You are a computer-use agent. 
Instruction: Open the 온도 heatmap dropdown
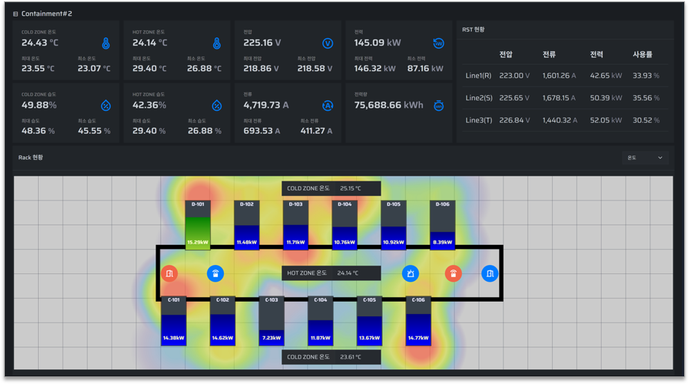[x=645, y=158]
